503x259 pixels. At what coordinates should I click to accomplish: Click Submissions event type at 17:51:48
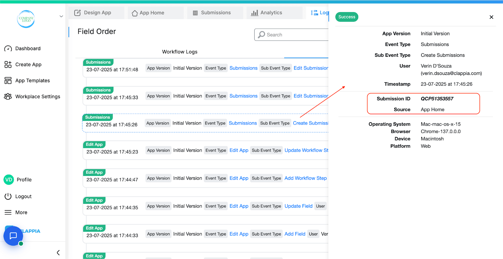pyautogui.click(x=243, y=68)
